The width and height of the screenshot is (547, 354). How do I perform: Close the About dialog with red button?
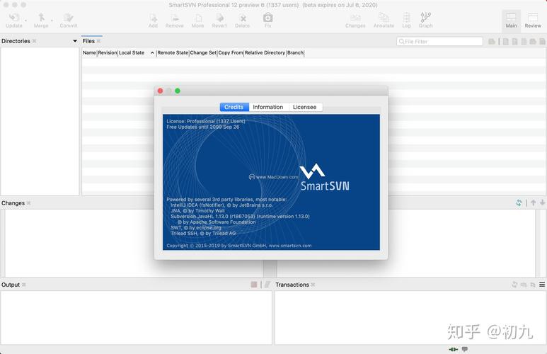click(160, 91)
